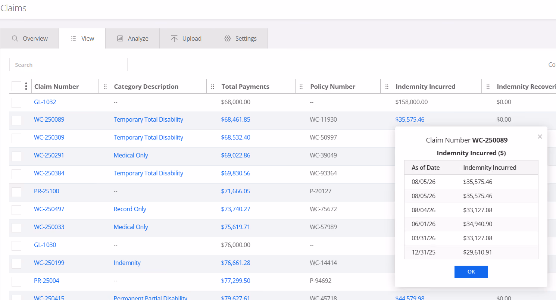
Task: Check the box for claim PR-25100
Action: 16,192
